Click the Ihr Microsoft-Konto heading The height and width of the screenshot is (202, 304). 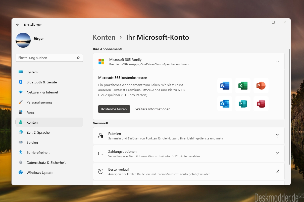[158, 37]
